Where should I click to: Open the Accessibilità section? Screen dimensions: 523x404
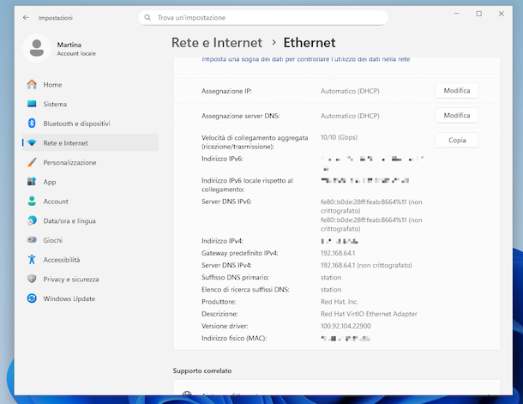pyautogui.click(x=90, y=260)
